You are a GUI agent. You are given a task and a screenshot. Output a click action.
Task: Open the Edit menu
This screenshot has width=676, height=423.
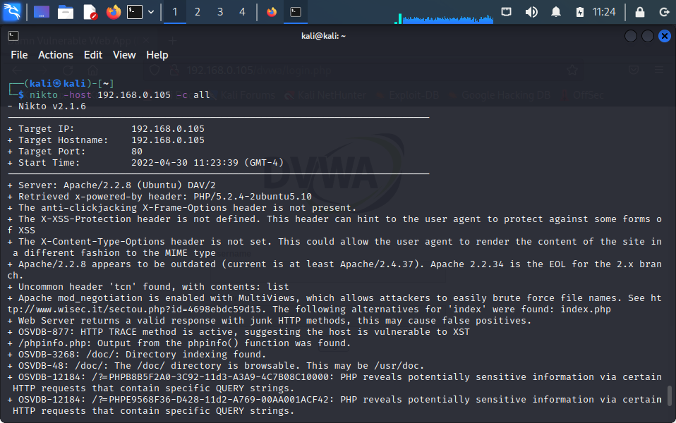pos(93,55)
